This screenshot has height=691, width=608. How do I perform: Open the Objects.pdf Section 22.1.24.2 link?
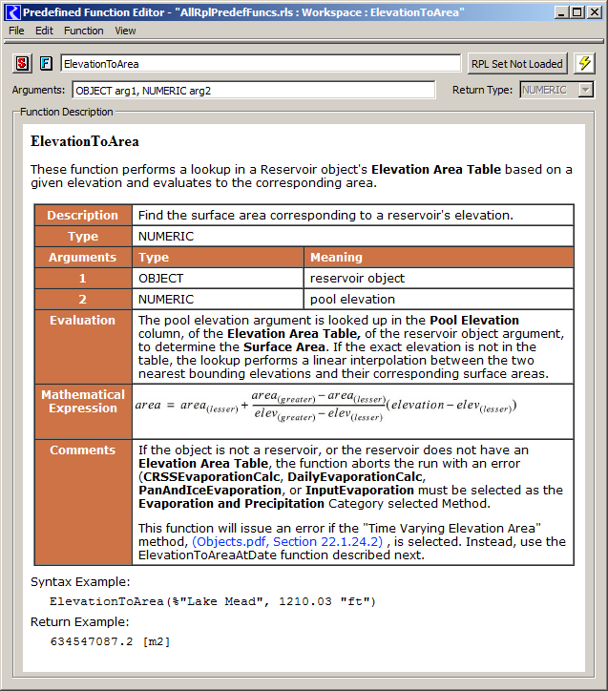pyautogui.click(x=287, y=541)
